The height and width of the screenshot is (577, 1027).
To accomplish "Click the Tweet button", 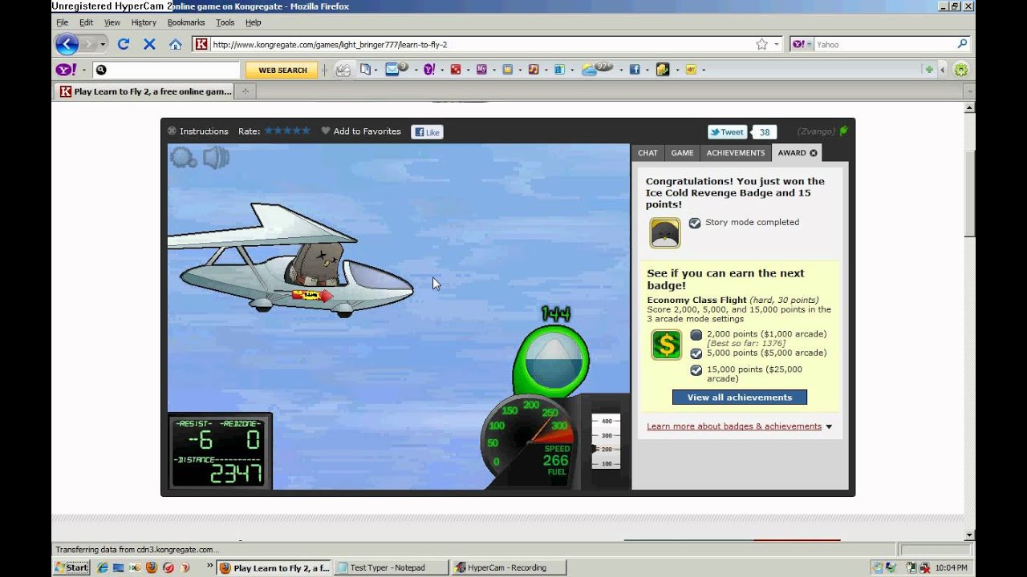I will (x=727, y=132).
